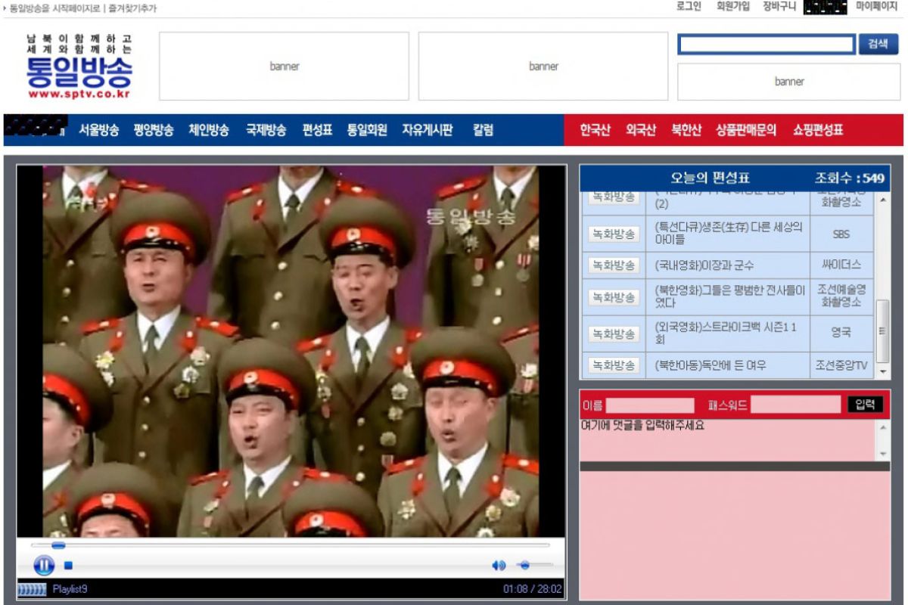The height and width of the screenshot is (605, 908).
Task: Click the volume slider in the player
Action: [x=534, y=566]
